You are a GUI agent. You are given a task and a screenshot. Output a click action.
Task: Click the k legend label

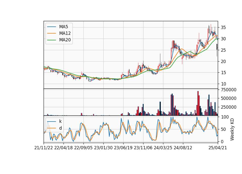click(x=60, y=121)
